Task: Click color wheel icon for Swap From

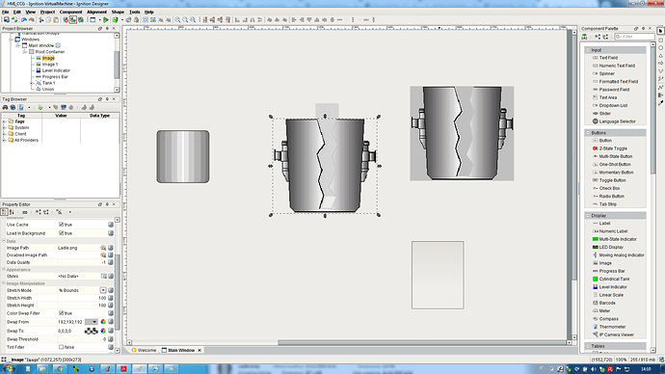Action: pyautogui.click(x=103, y=322)
